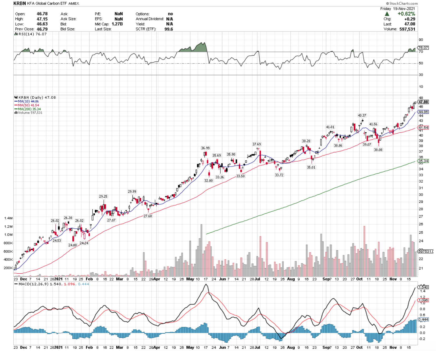Screen dimensions: 436x351
Task: Click the 24.24 price label
Action: point(84,243)
